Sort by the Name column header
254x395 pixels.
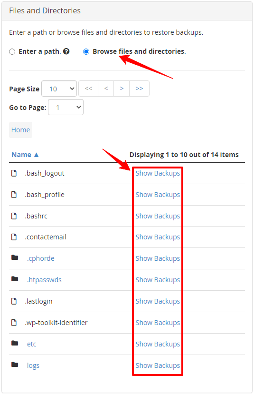tap(22, 155)
